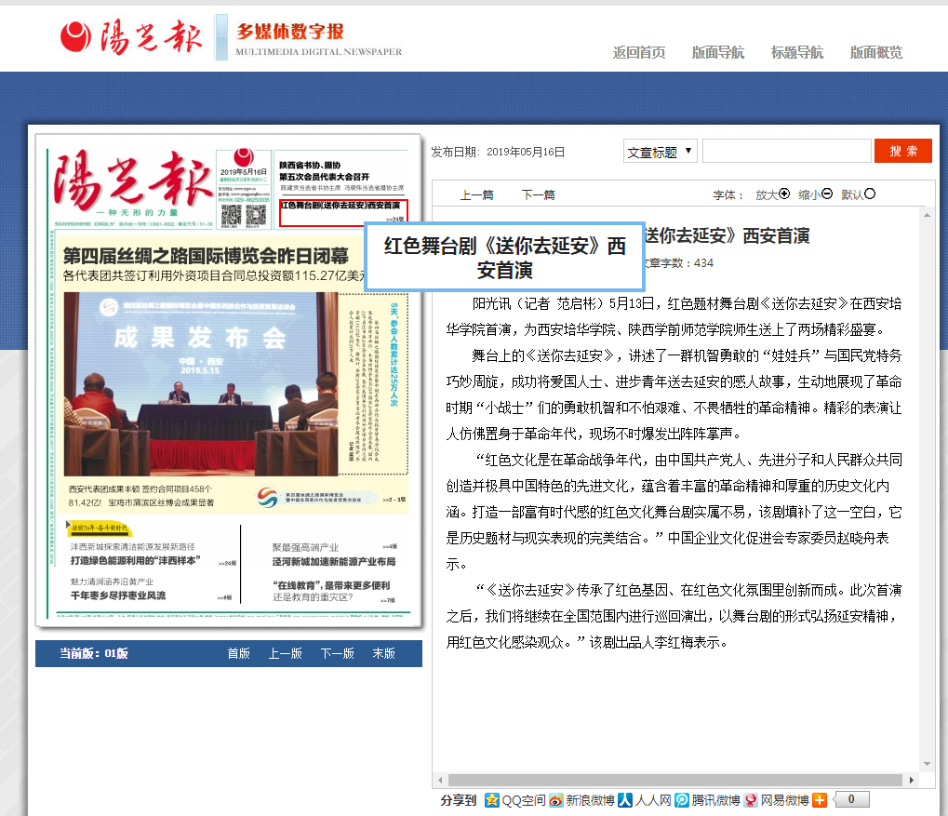Image resolution: width=948 pixels, height=816 pixels.
Task: Open the 文章标题 search type dropdown
Action: (x=661, y=152)
